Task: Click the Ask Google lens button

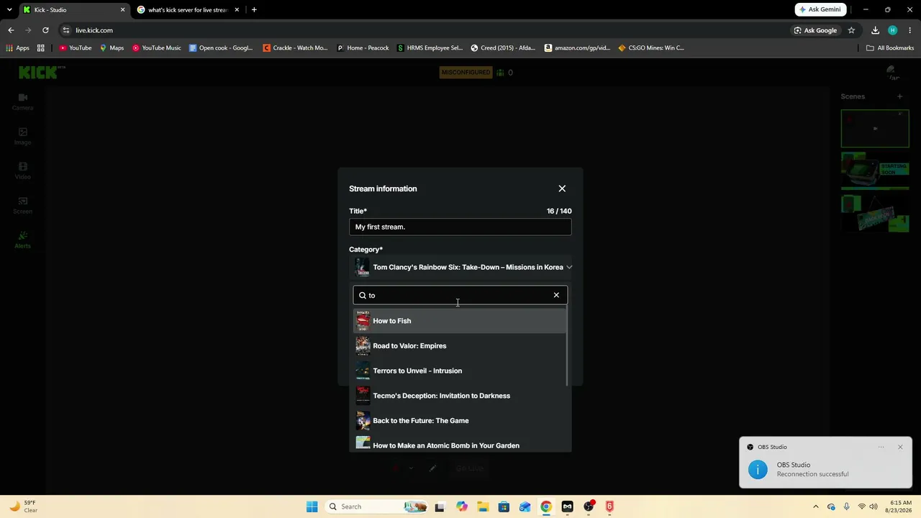Action: [815, 30]
